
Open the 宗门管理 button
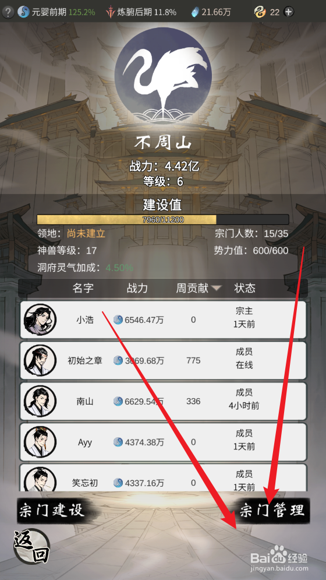(272, 511)
